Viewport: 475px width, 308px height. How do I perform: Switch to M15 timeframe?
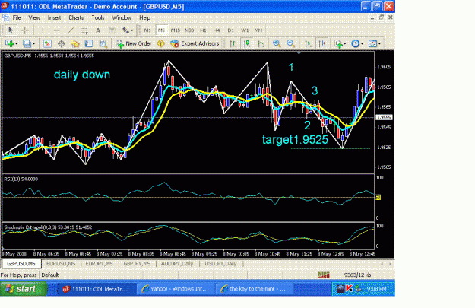coord(175,30)
